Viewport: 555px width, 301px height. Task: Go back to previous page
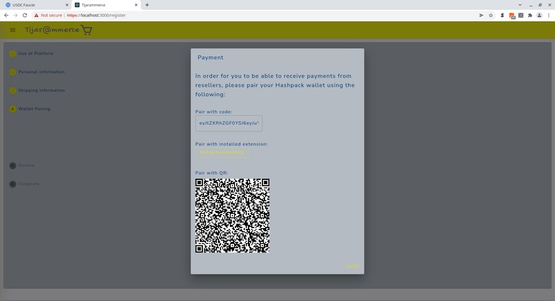click(6, 15)
